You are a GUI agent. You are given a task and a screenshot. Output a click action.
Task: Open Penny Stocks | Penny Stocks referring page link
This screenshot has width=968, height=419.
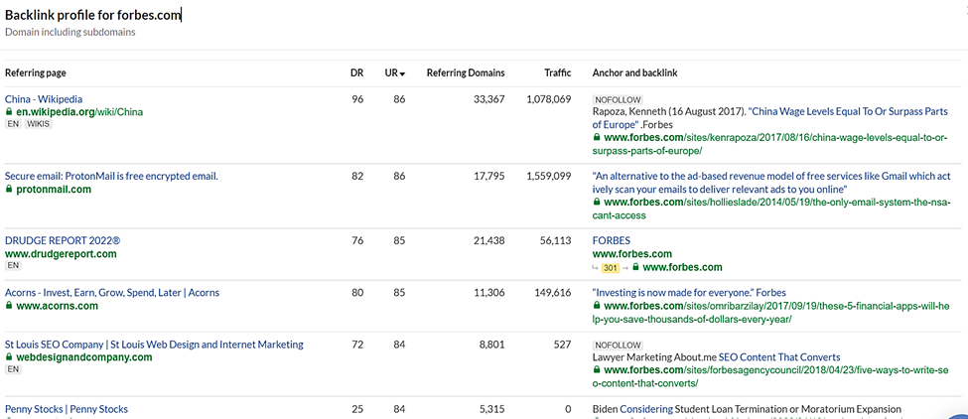pos(67,408)
